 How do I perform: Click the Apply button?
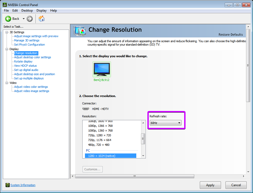pos(210,185)
